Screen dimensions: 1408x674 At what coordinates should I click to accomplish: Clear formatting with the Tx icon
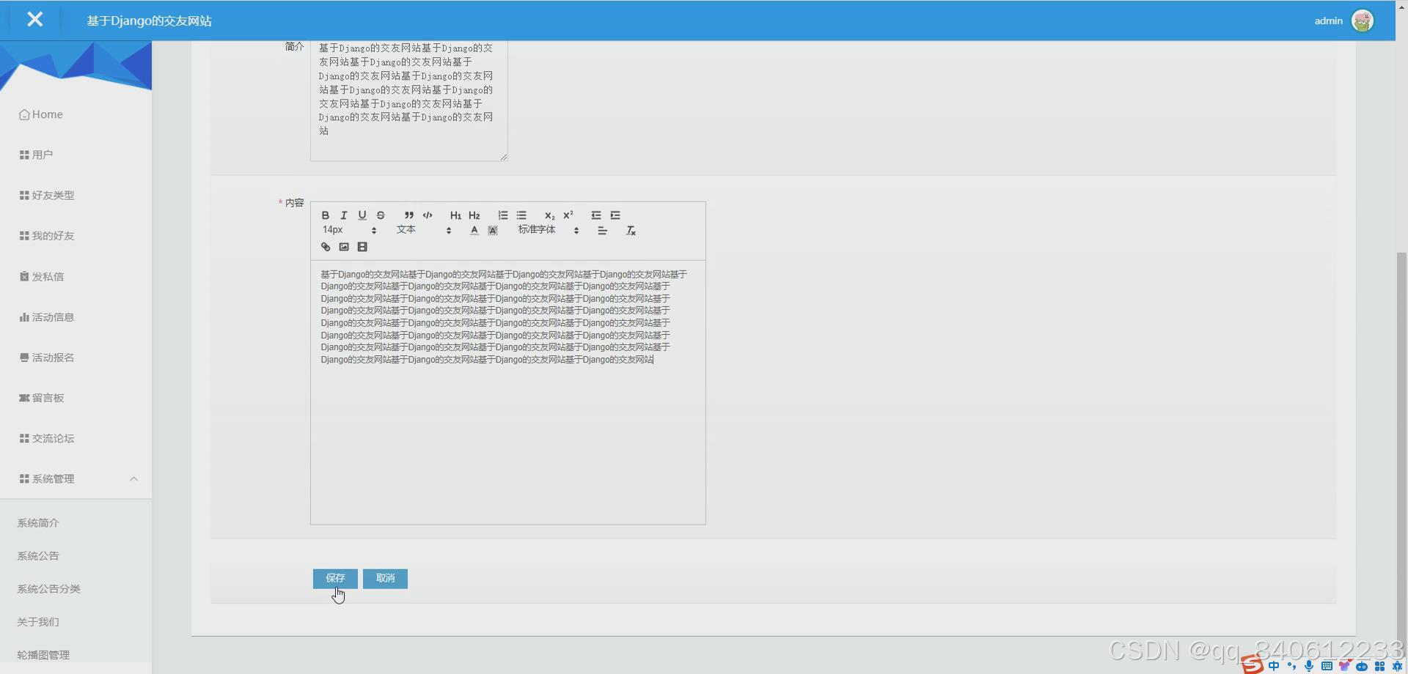tap(631, 230)
